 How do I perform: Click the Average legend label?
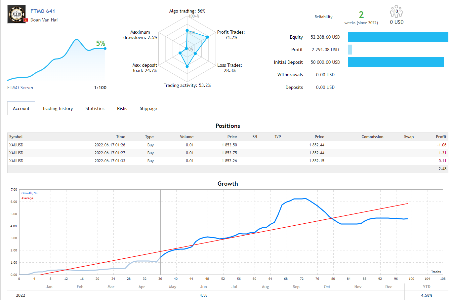(x=27, y=198)
